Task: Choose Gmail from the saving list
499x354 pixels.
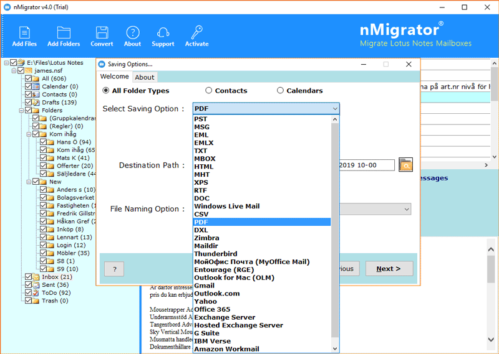Action: [x=262, y=286]
